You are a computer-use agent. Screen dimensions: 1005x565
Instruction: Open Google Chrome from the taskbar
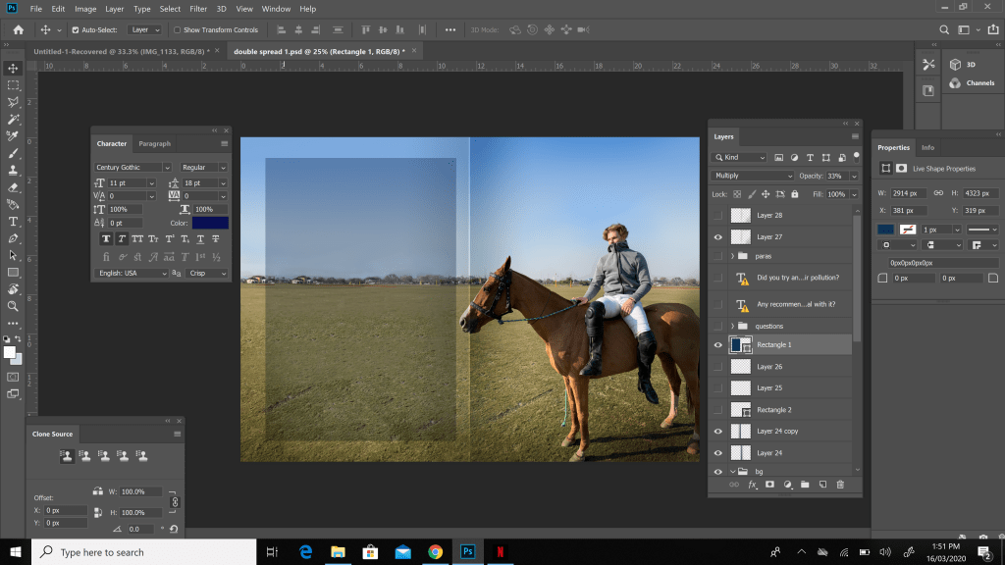(435, 552)
